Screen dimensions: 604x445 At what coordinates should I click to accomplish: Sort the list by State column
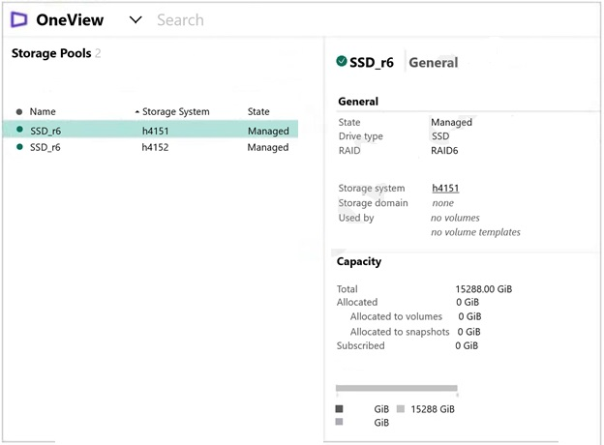[258, 112]
